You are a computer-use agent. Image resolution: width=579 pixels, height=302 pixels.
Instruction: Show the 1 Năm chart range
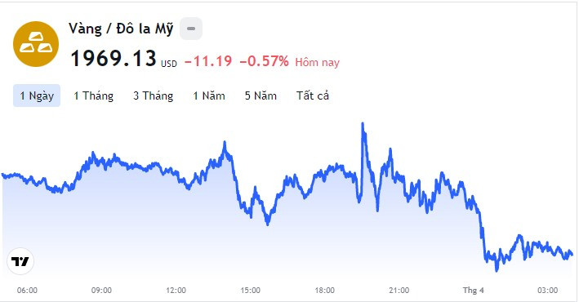pyautogui.click(x=209, y=95)
